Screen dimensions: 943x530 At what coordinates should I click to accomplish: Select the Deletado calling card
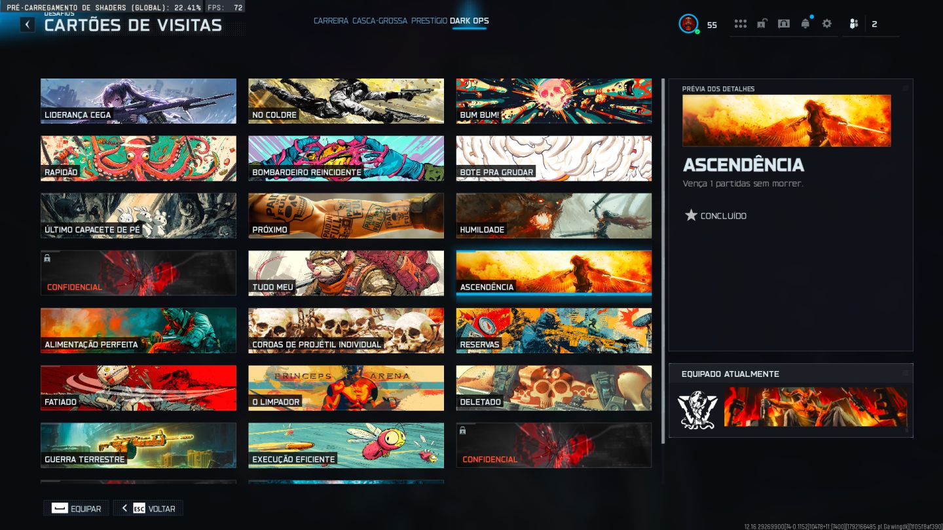tap(554, 388)
